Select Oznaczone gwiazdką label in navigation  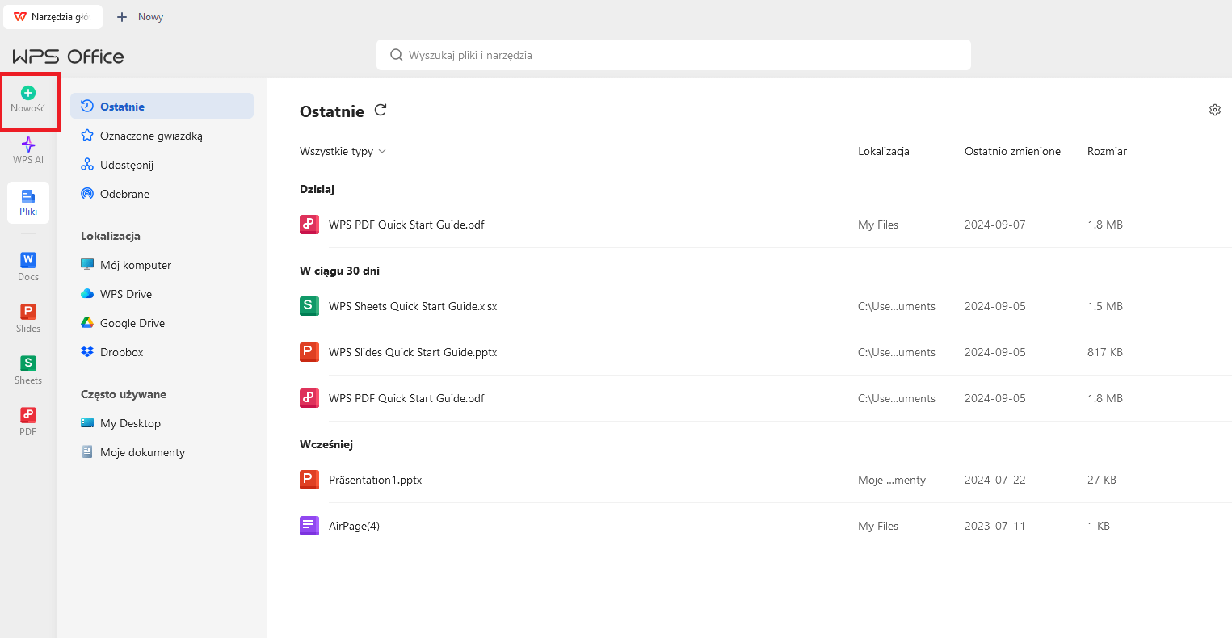[151, 136]
